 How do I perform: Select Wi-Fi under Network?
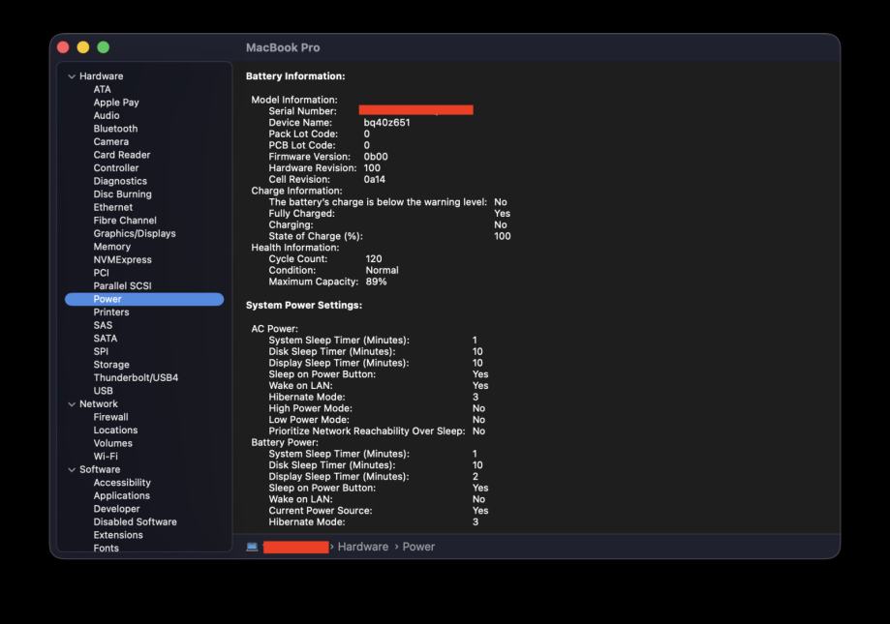pos(106,456)
